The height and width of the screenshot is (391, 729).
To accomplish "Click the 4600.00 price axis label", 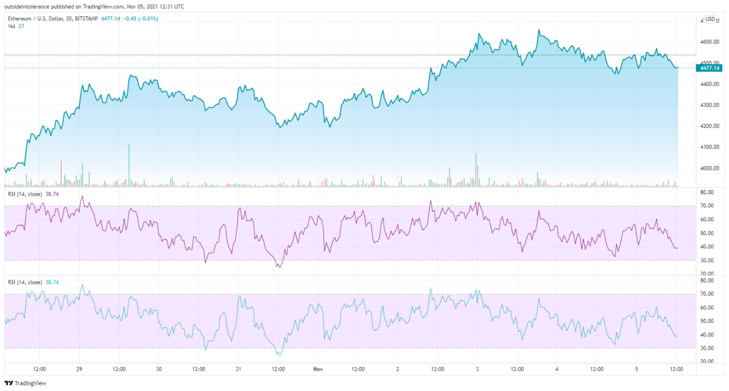I will coord(709,42).
